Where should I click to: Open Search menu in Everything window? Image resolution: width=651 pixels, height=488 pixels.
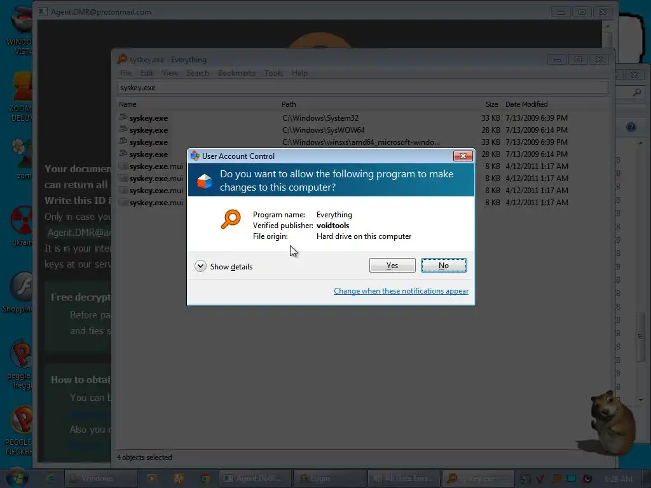[198, 73]
